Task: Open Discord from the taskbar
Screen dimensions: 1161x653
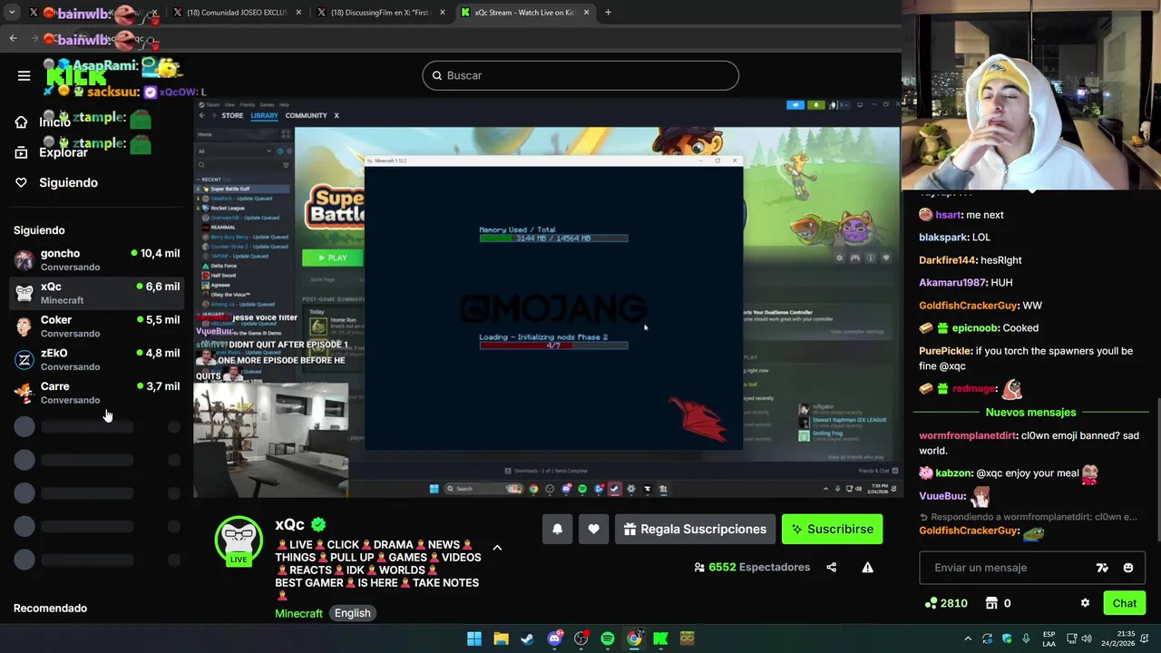Action: (x=554, y=638)
